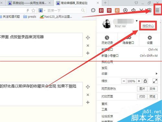
Task: Open the 特权中心 link
Action: (x=148, y=26)
